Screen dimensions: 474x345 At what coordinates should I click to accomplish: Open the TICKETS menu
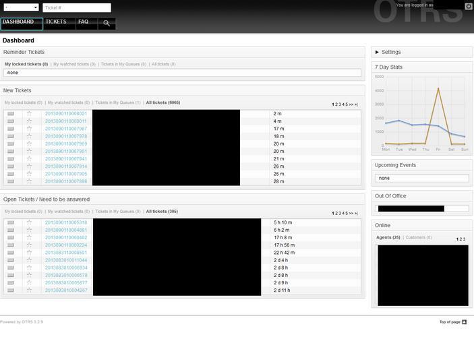[56, 22]
